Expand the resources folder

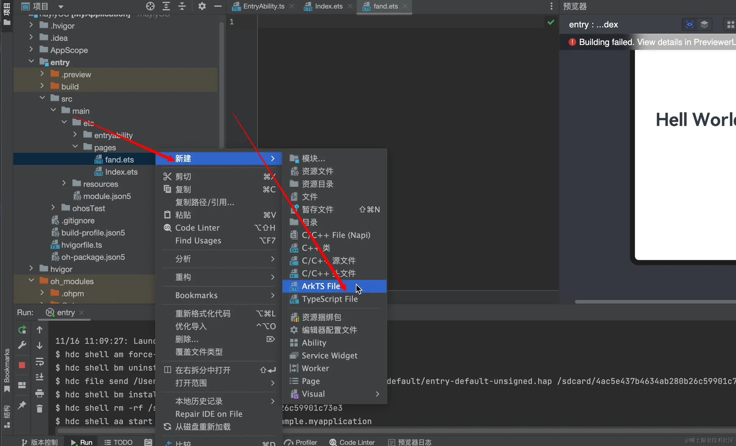pyautogui.click(x=64, y=183)
